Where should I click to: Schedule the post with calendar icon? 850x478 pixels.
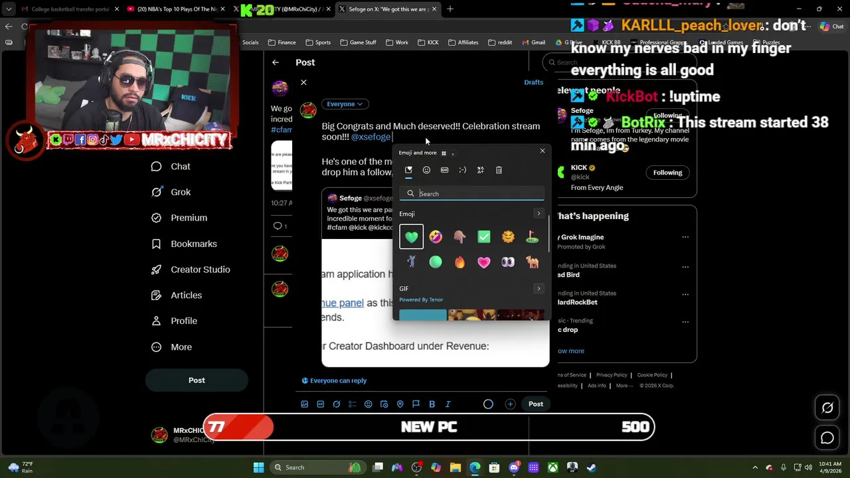pos(384,404)
